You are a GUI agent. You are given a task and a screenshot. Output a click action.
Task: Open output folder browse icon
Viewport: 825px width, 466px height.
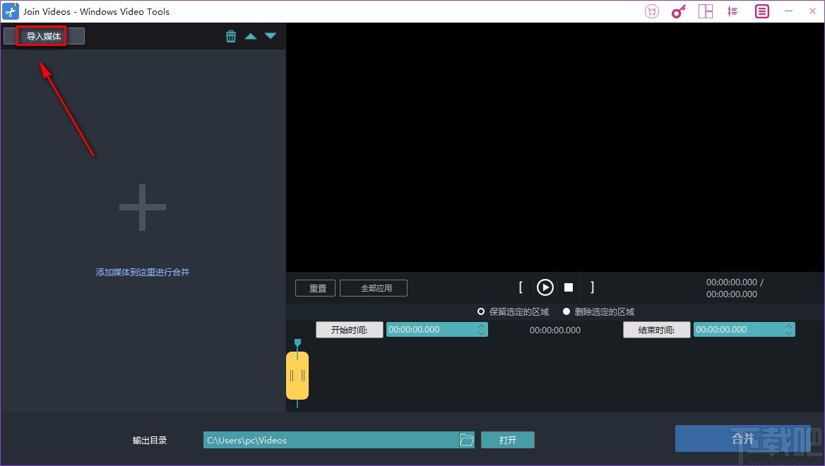[466, 439]
